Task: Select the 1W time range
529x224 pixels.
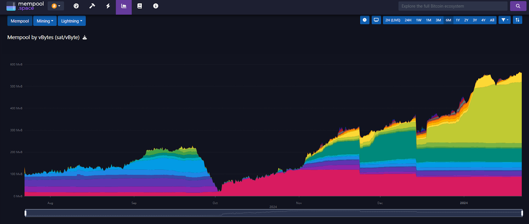Action: pyautogui.click(x=419, y=20)
